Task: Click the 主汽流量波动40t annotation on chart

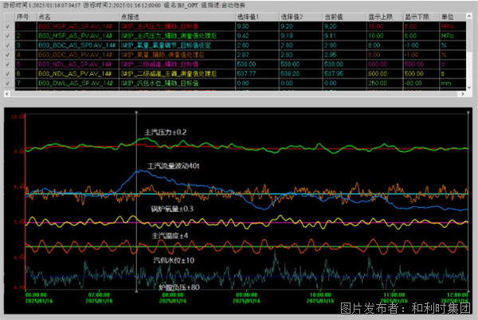Action: (174, 166)
